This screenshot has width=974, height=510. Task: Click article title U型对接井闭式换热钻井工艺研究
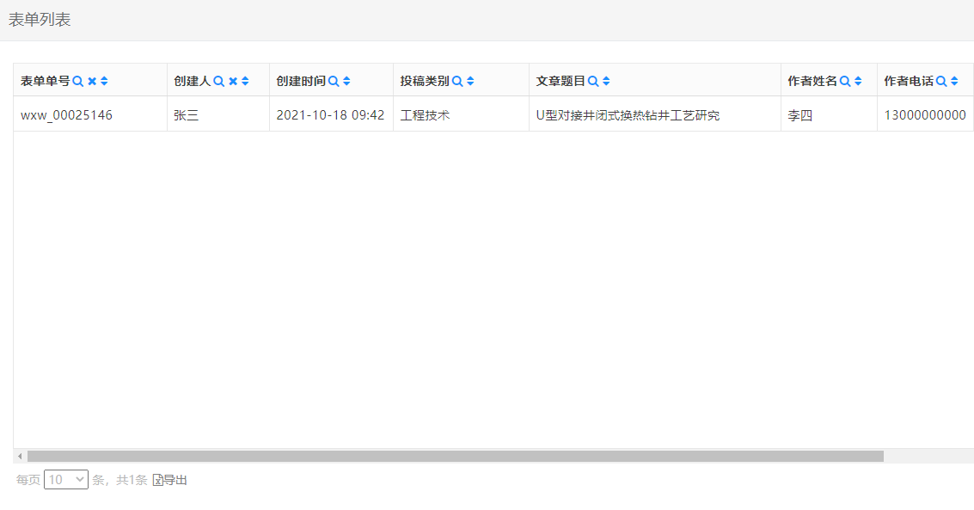pyautogui.click(x=628, y=115)
